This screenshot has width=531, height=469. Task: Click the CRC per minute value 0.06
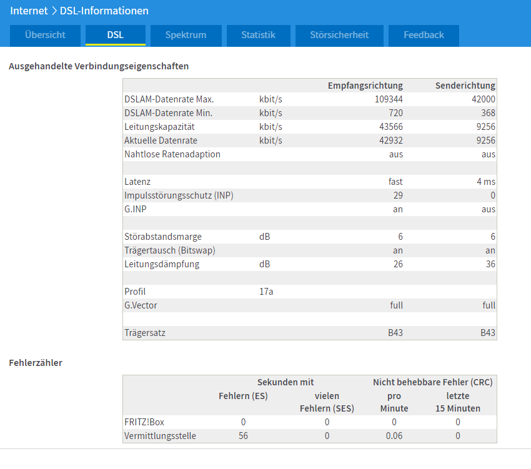click(394, 436)
